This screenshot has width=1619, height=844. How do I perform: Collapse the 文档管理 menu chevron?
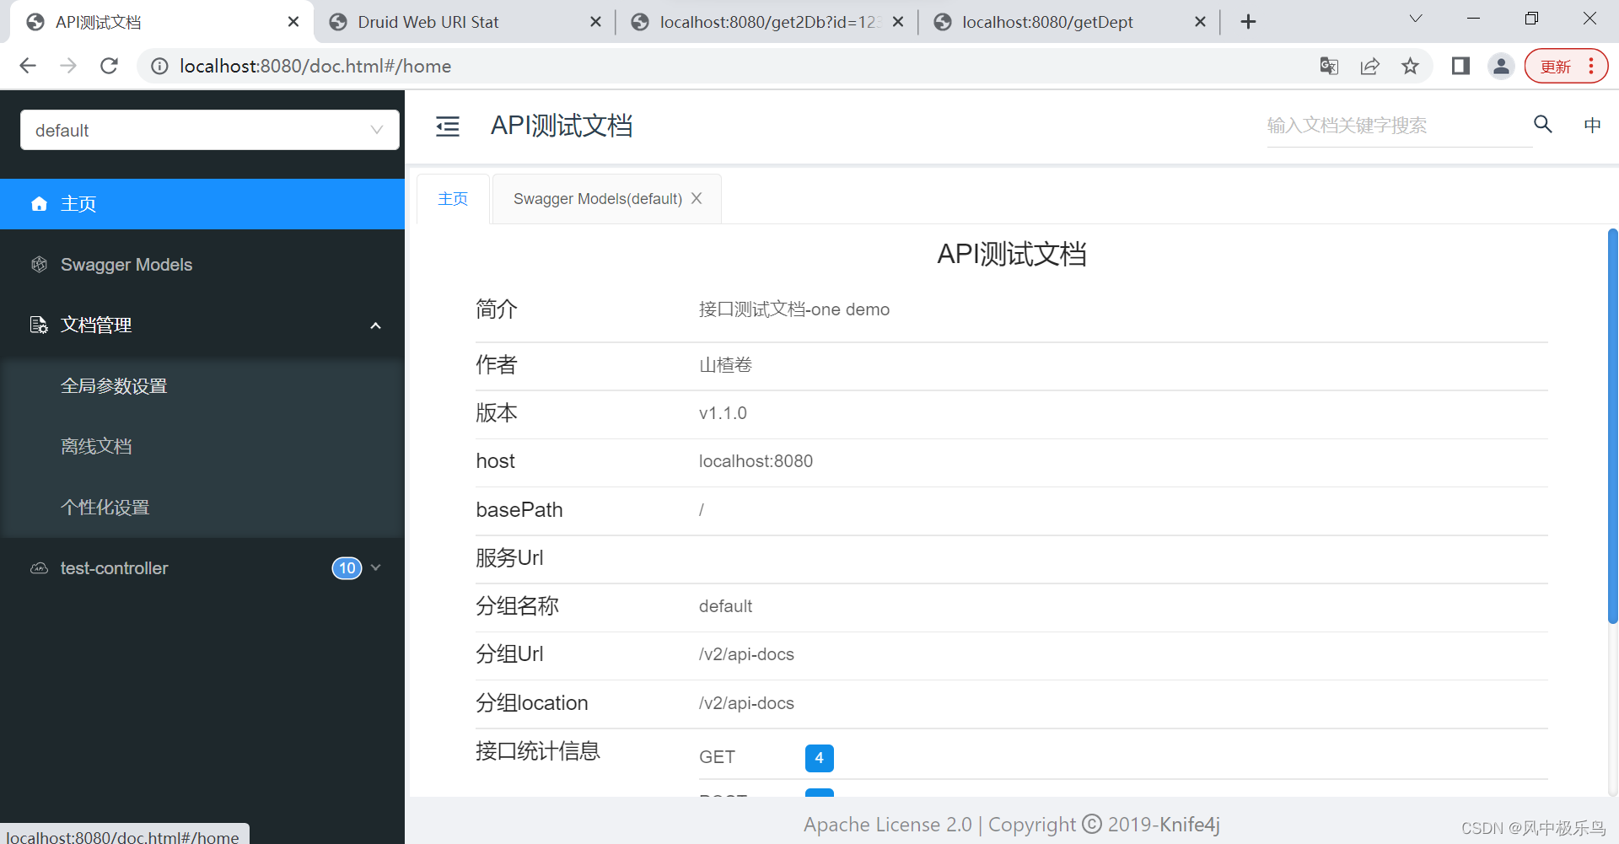tap(376, 325)
